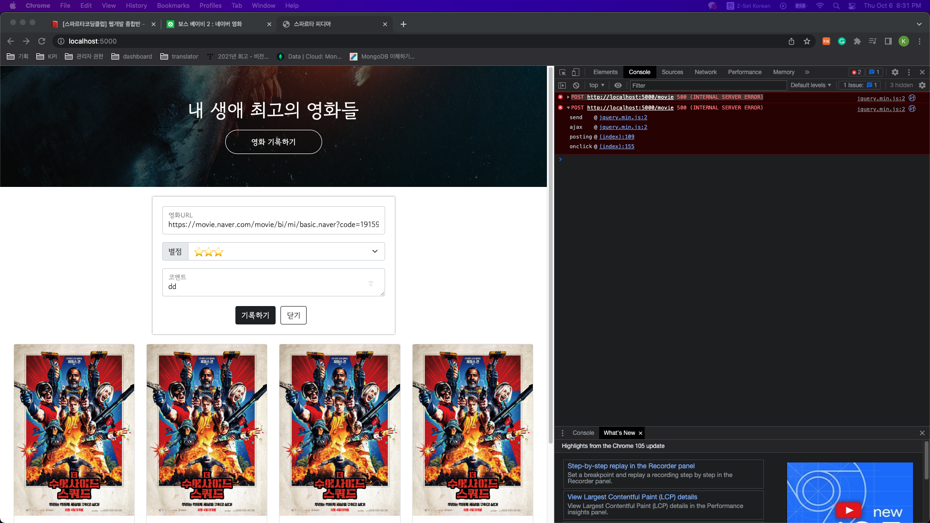Open the Extensions puzzle icon
This screenshot has height=523, width=930.
(857, 41)
